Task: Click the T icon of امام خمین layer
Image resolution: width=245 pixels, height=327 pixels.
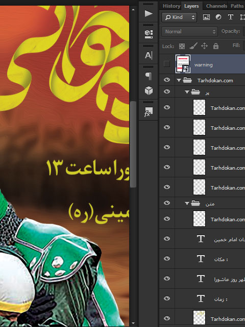Action: click(x=201, y=239)
